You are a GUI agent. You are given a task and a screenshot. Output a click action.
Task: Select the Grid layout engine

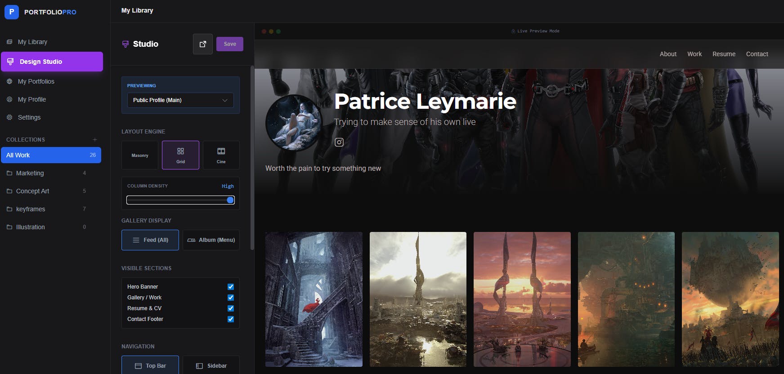click(x=180, y=155)
